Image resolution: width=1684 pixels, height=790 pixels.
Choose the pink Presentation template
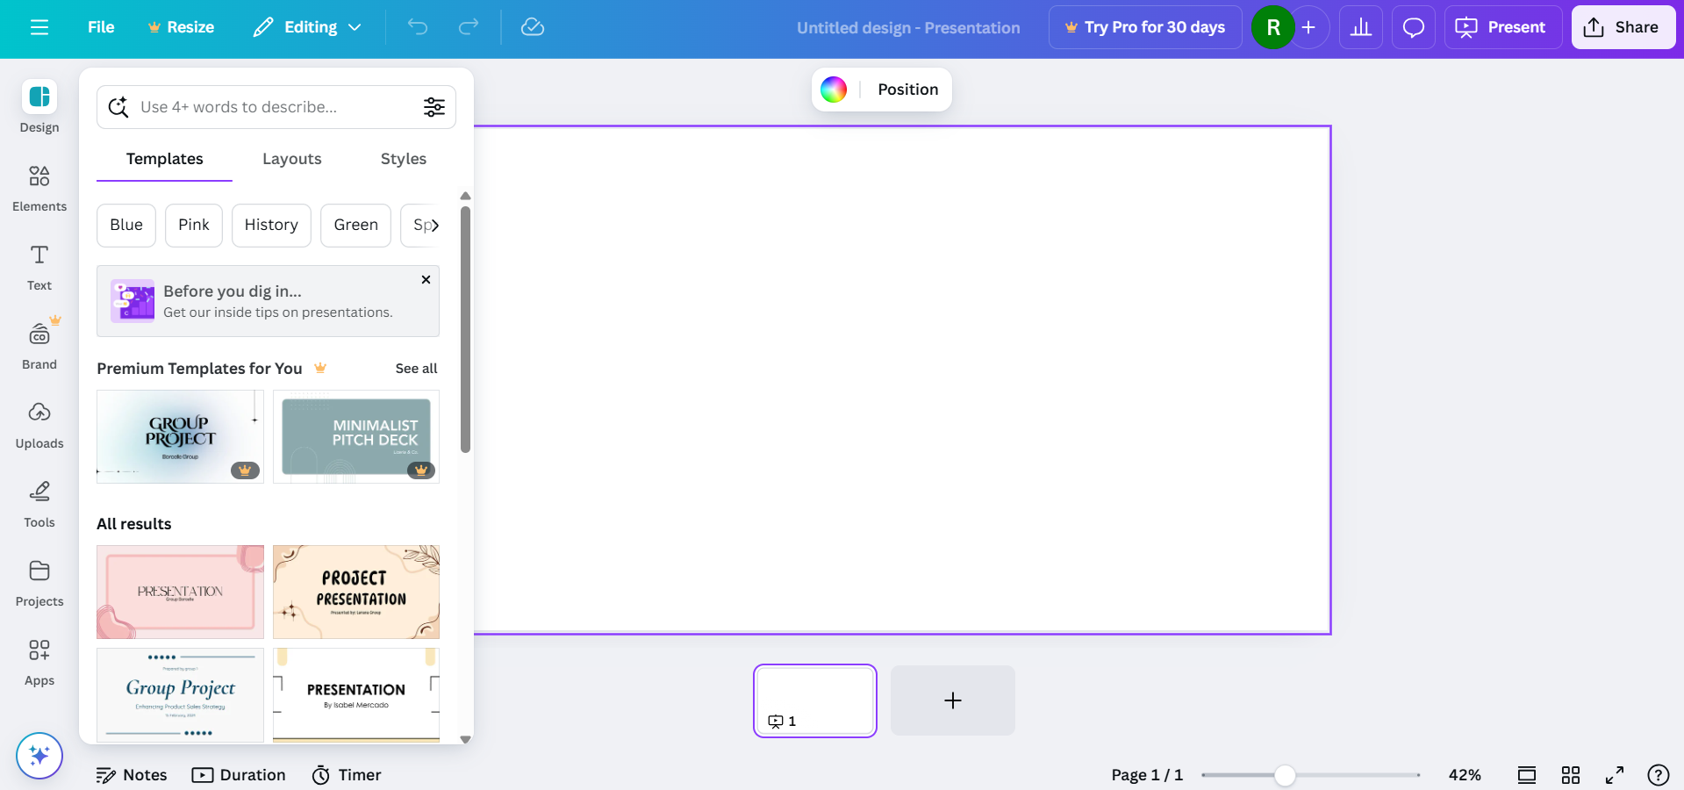(180, 592)
